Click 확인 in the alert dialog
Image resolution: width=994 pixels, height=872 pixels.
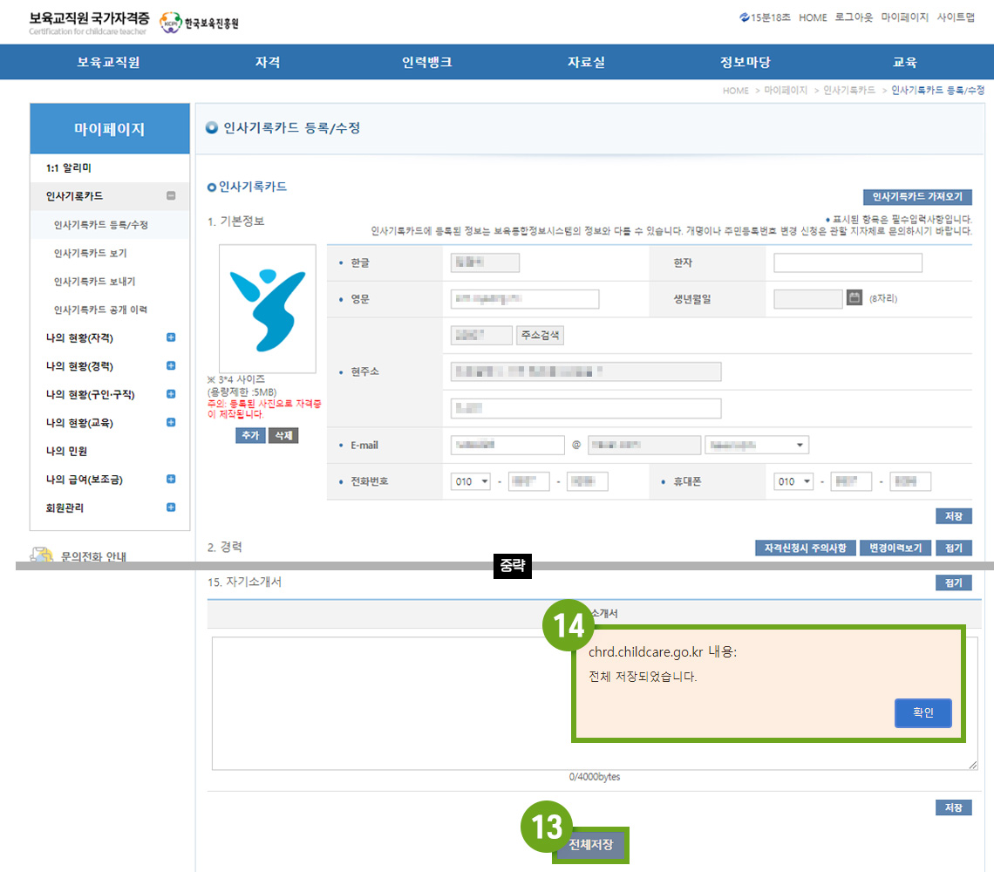(x=923, y=712)
